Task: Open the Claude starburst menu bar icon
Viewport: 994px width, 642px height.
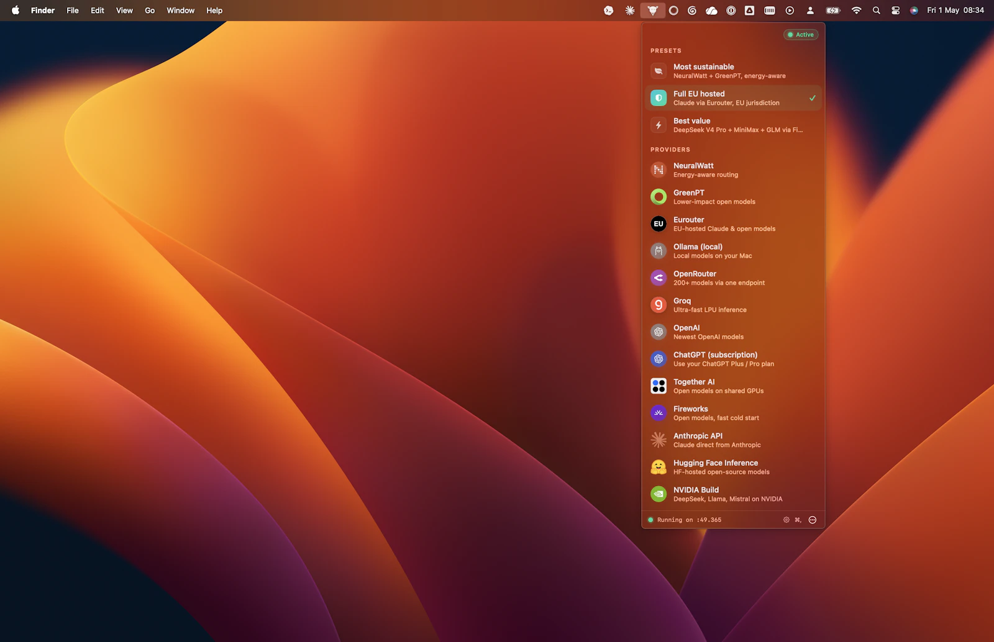Action: pyautogui.click(x=630, y=11)
